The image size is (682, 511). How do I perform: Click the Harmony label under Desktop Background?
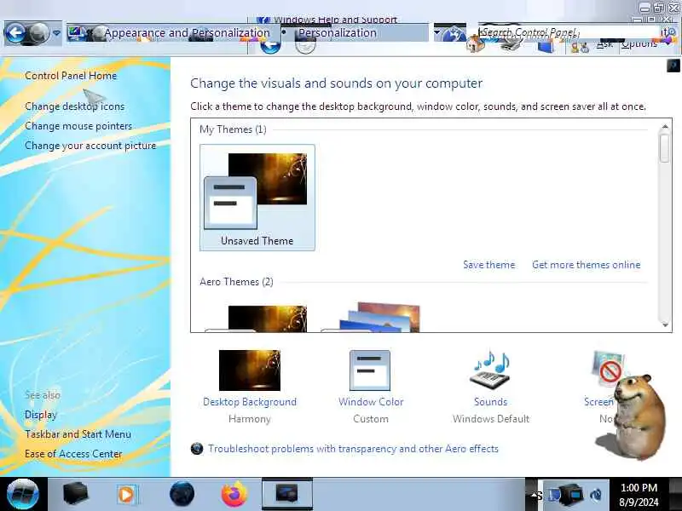point(250,419)
